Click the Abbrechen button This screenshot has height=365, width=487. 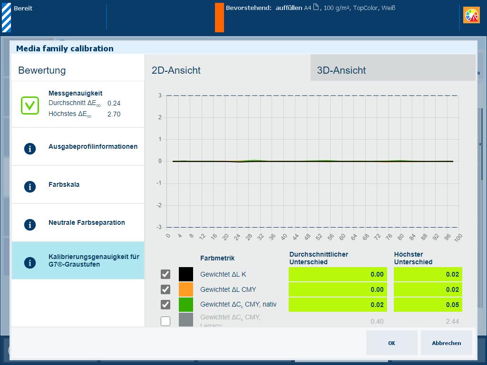pos(446,343)
